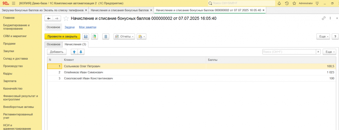
Task: Open the 1C main menu hamburger icon
Action: click(x=13, y=3)
